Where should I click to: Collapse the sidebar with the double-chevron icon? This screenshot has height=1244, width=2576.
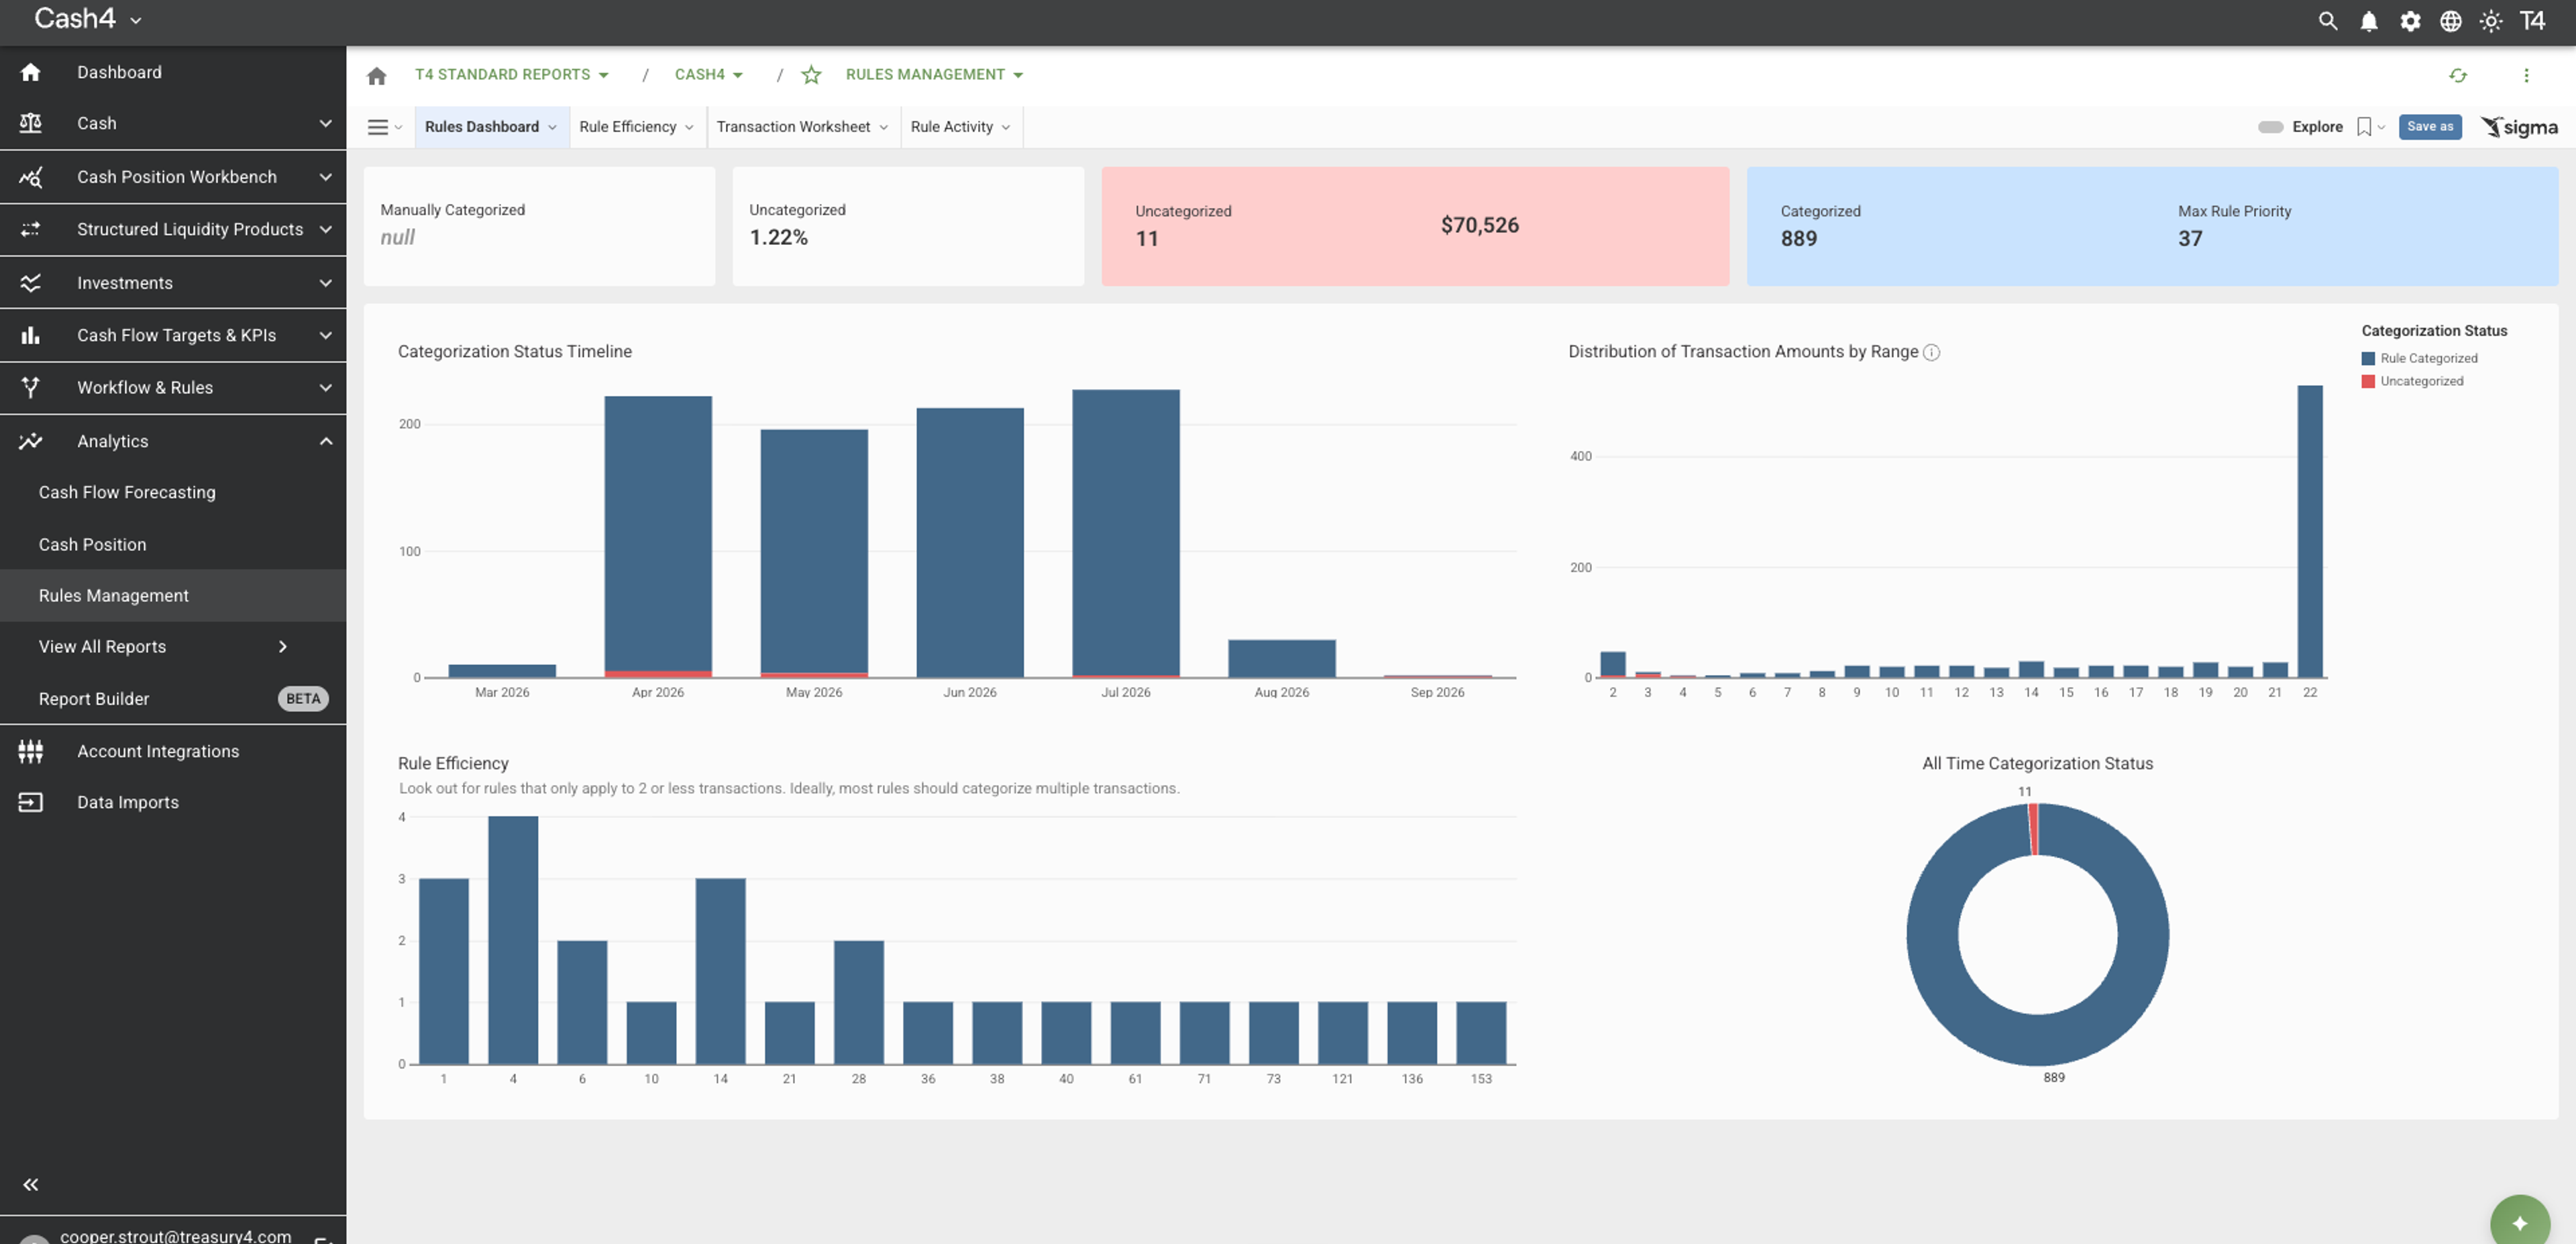31,1184
